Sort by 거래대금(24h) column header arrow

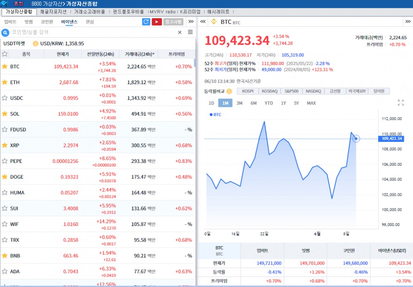(154, 54)
